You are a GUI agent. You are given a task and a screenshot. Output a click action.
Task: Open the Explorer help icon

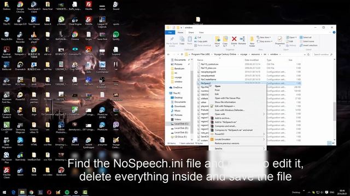334,33
